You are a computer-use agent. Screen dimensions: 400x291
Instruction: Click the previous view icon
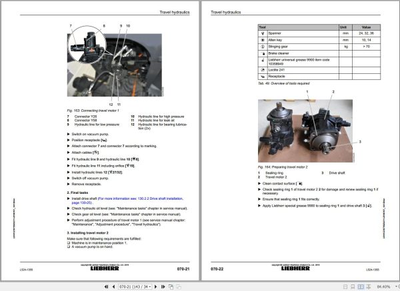pos(171,286)
